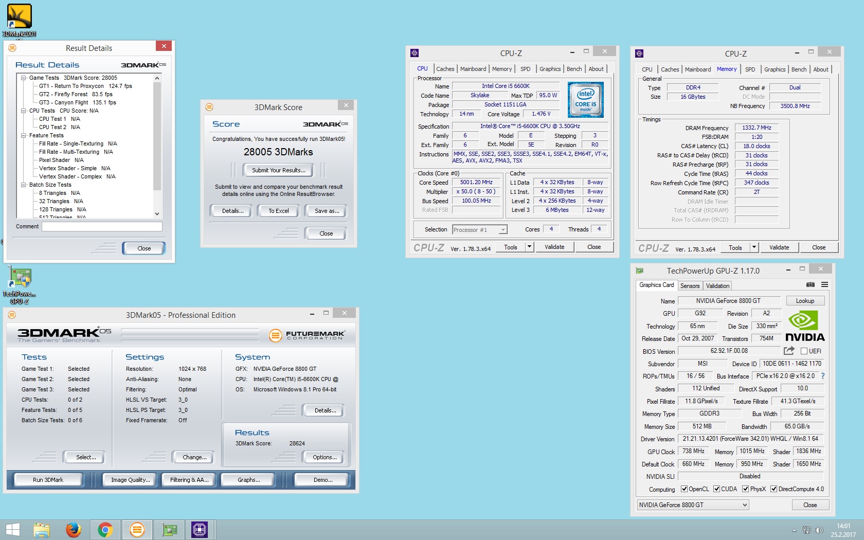864x540 pixels.
Task: Click CPU-Z CPU window title icon
Action: click(415, 53)
